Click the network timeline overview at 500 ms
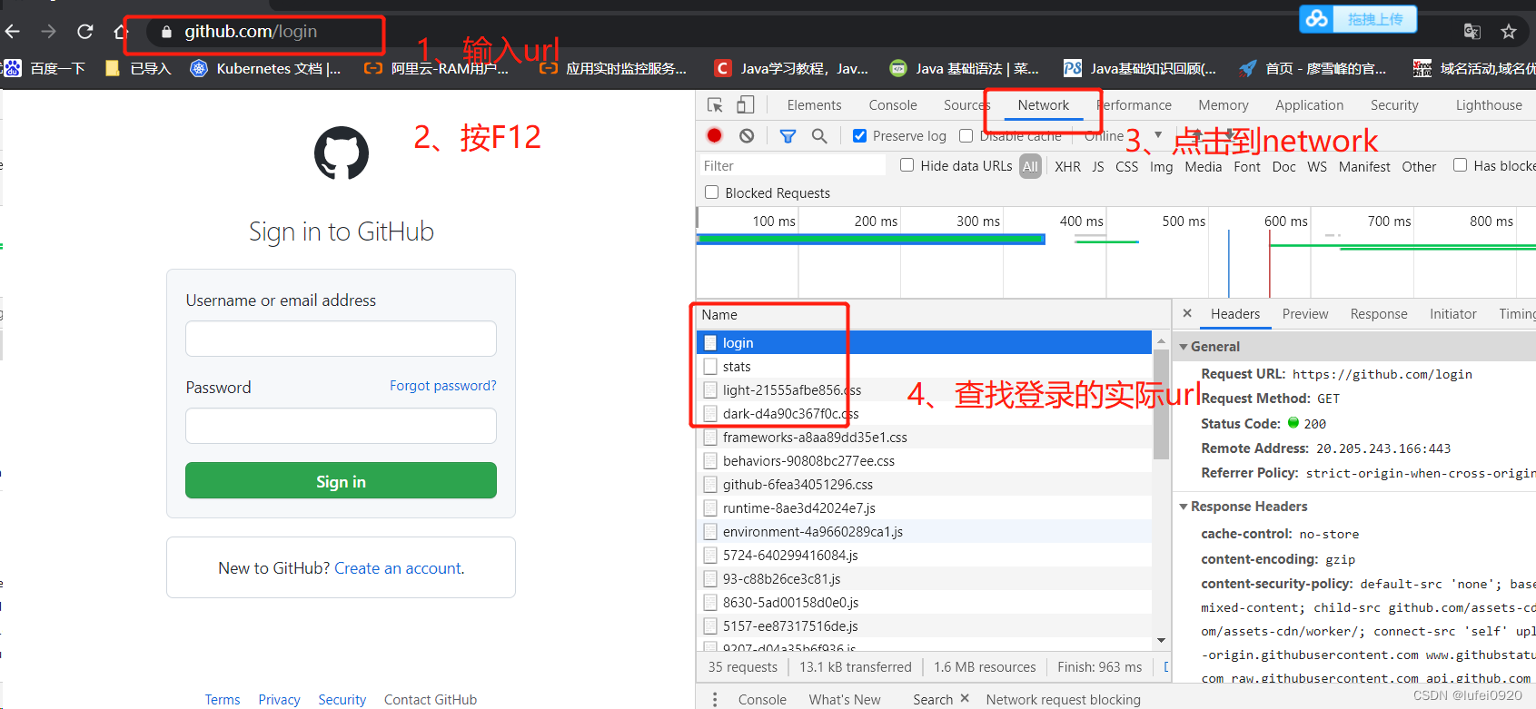This screenshot has width=1536, height=709. (1184, 222)
